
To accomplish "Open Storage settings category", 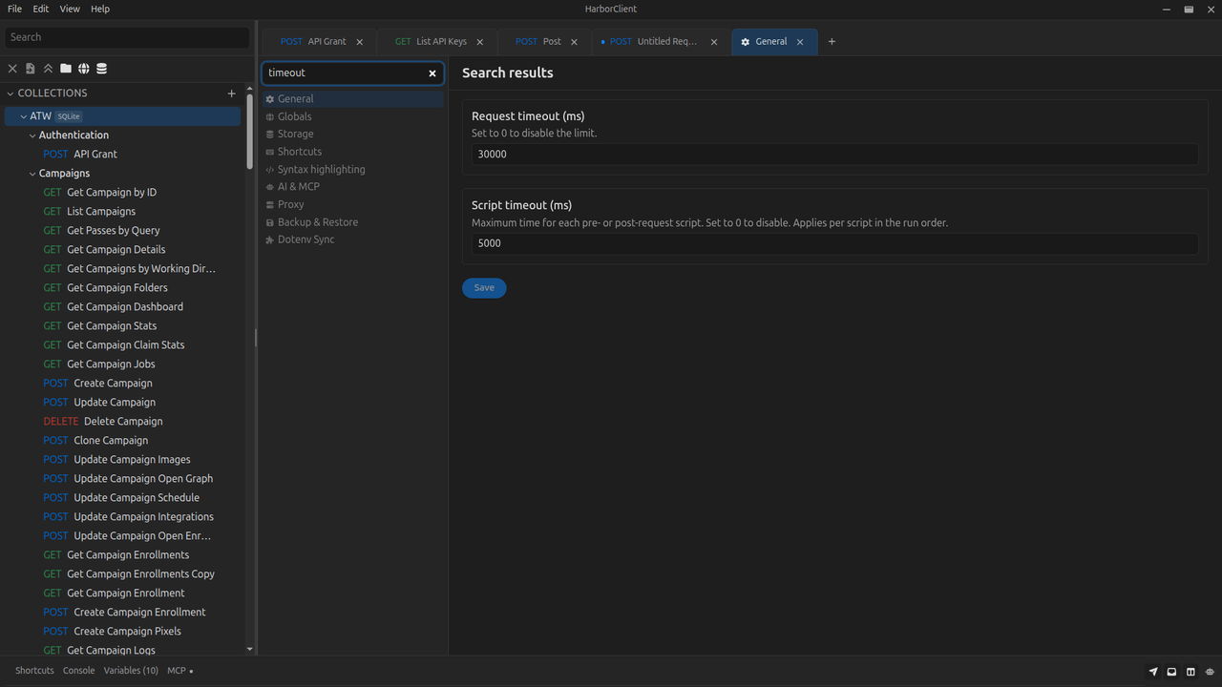I will point(352,134).
